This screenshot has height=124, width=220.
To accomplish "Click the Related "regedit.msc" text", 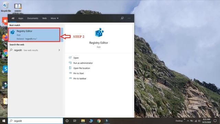I will [27, 39].
